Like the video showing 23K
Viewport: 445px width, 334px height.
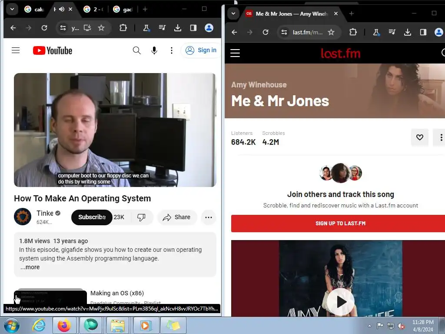pyautogui.click(x=119, y=217)
